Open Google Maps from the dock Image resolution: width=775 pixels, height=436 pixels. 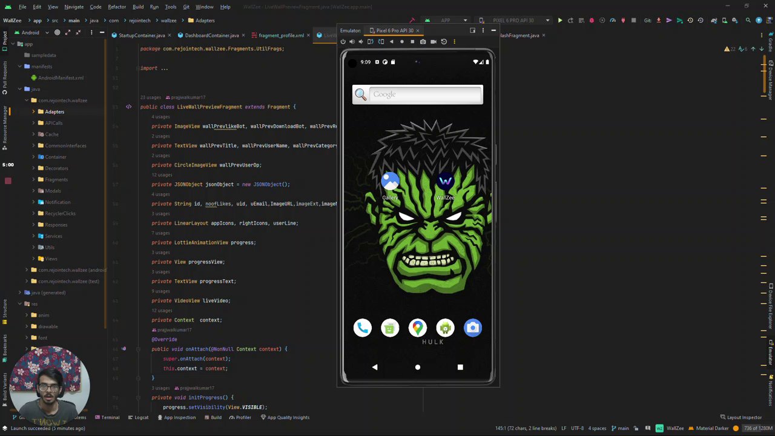[418, 328]
